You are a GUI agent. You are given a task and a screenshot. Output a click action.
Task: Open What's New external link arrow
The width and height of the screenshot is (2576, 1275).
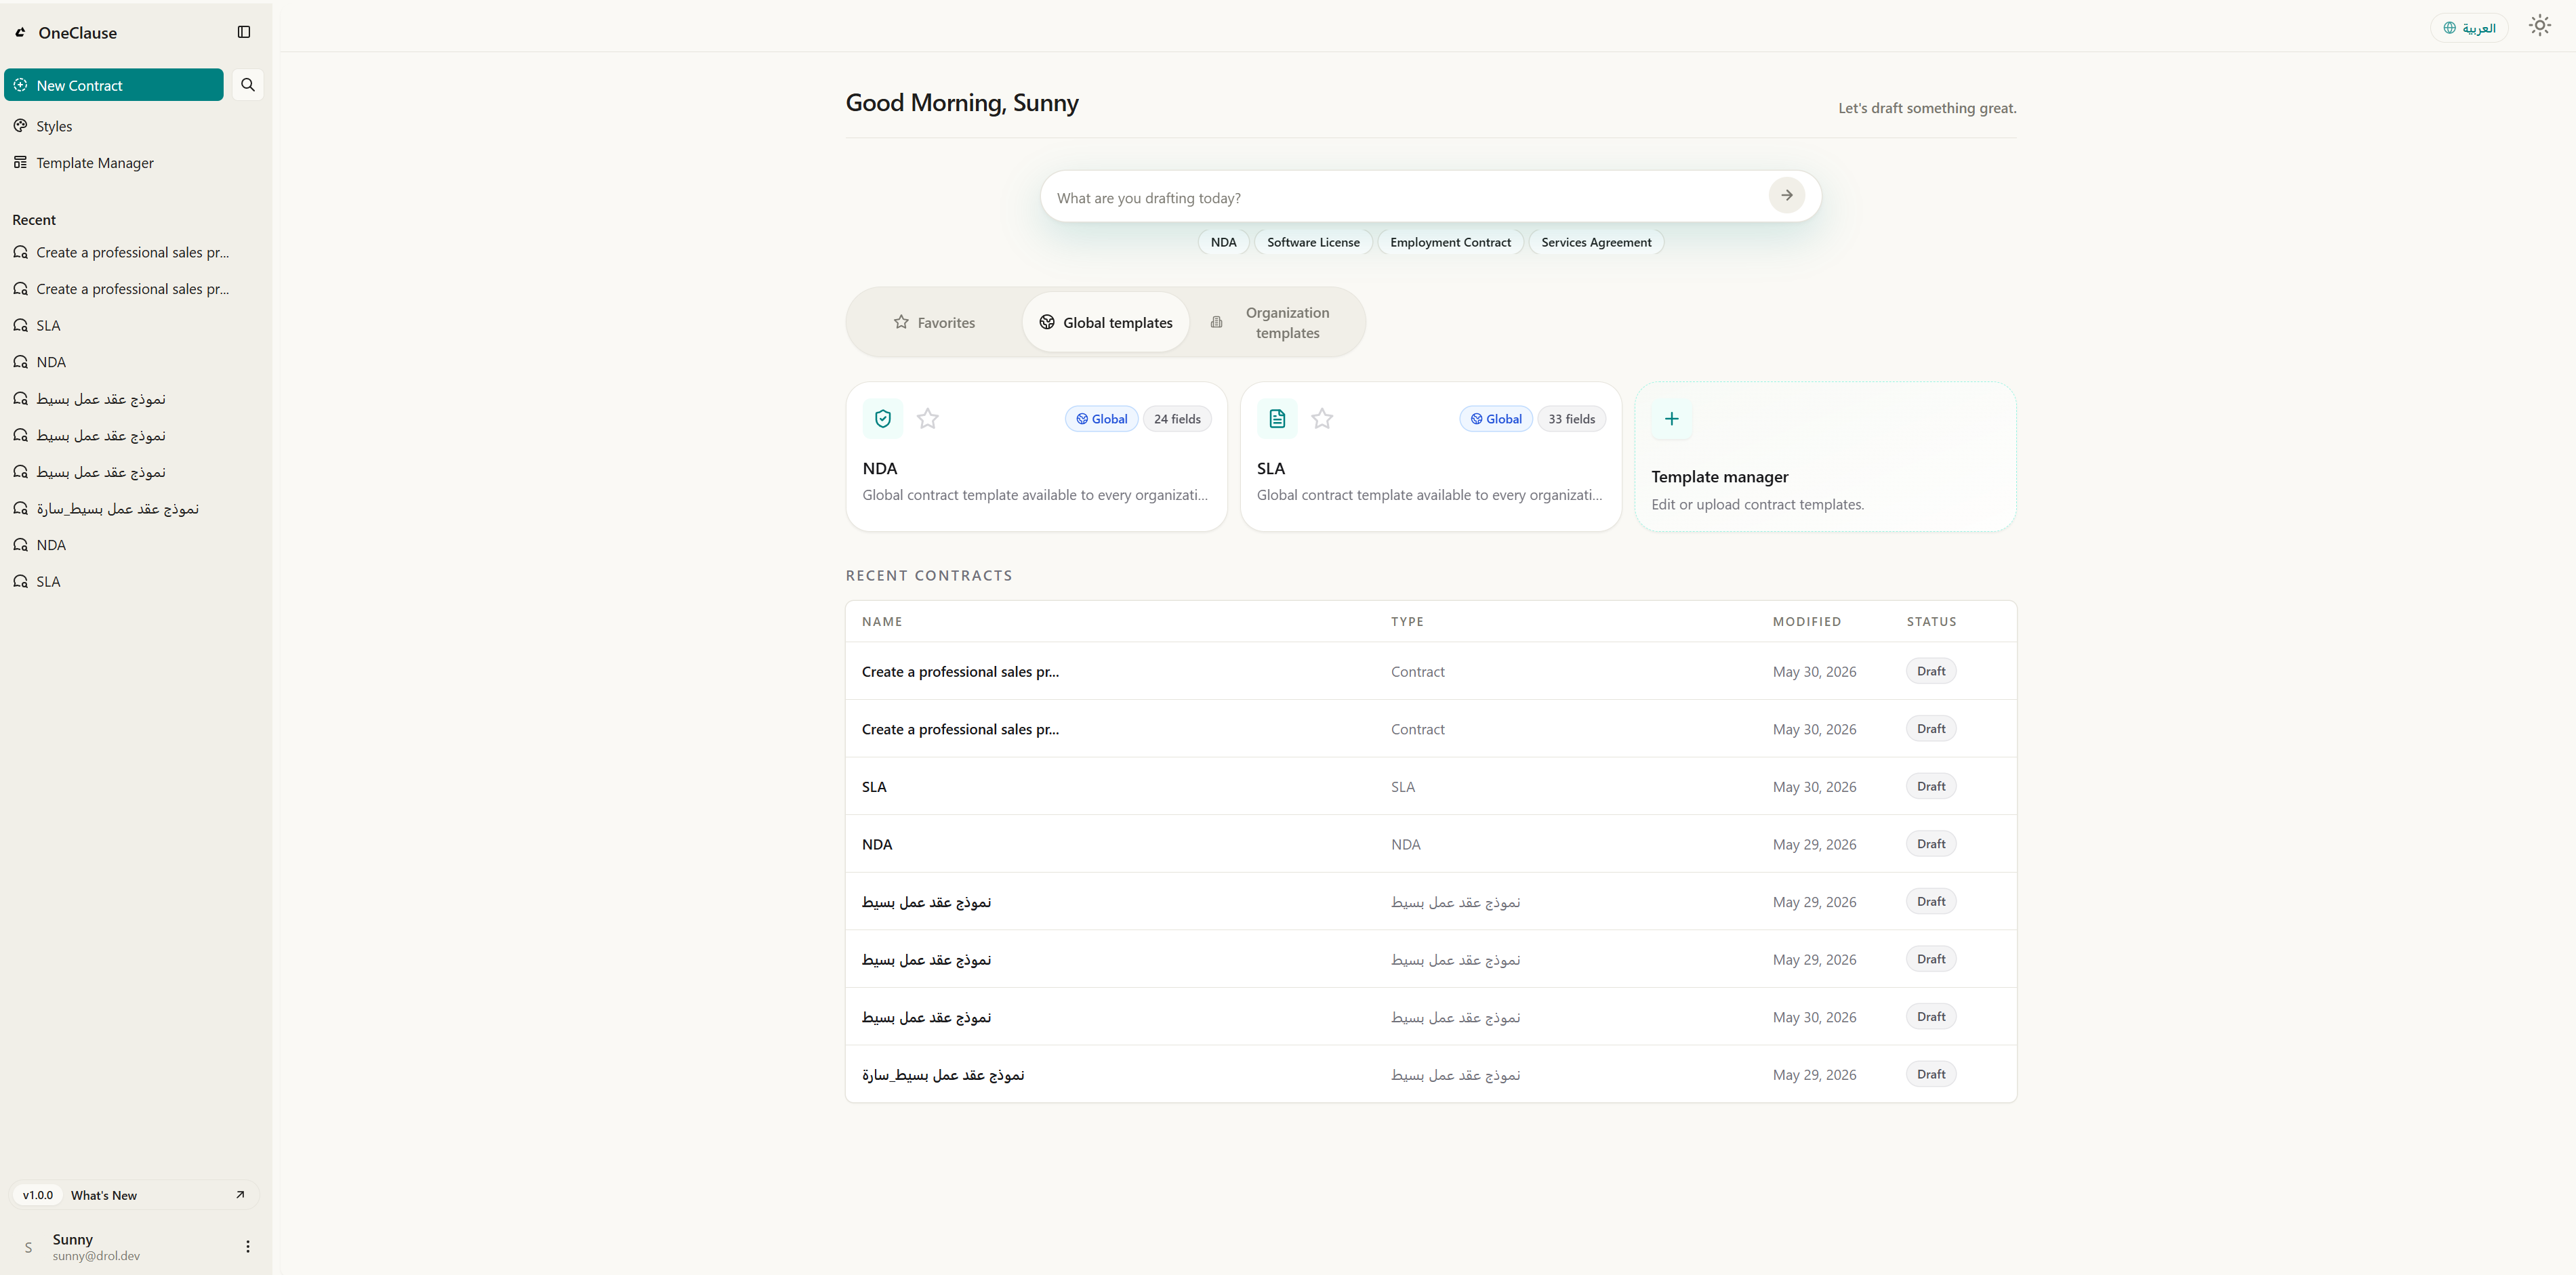(x=240, y=1194)
